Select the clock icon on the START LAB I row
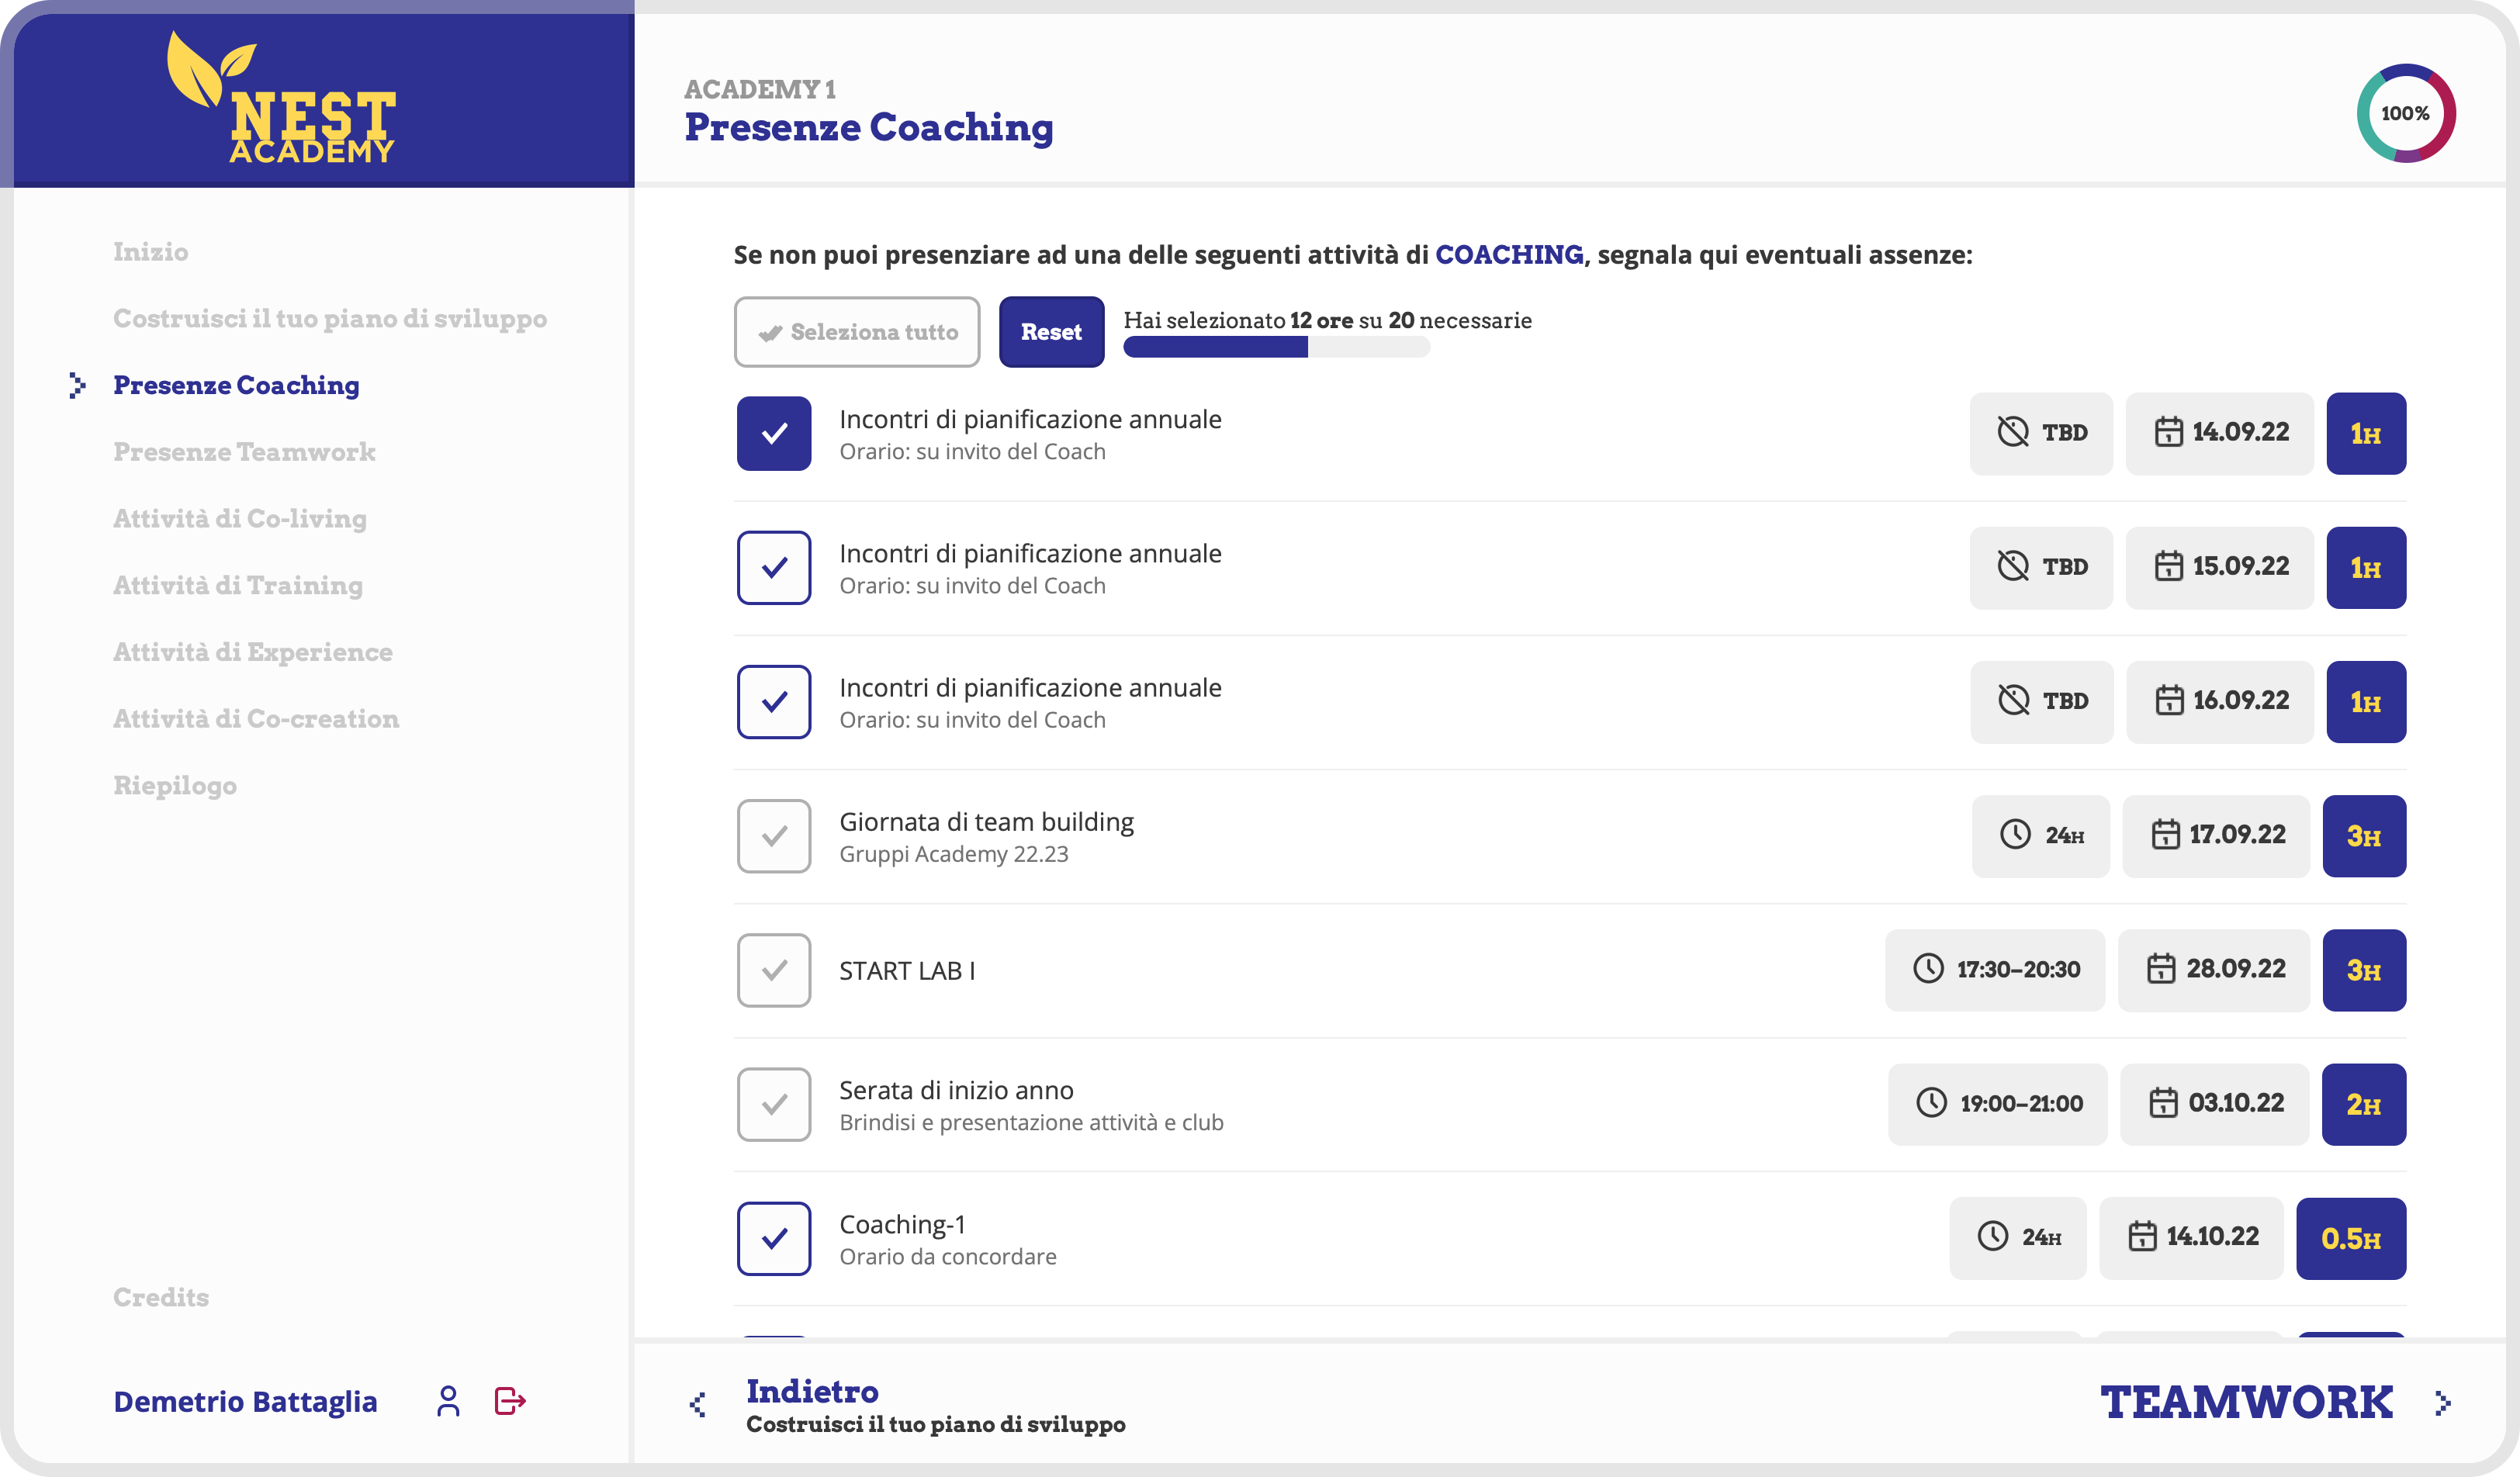Screen dimensions: 2520x1477 tap(1930, 969)
